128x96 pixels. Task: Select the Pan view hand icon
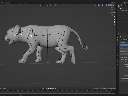point(114,19)
